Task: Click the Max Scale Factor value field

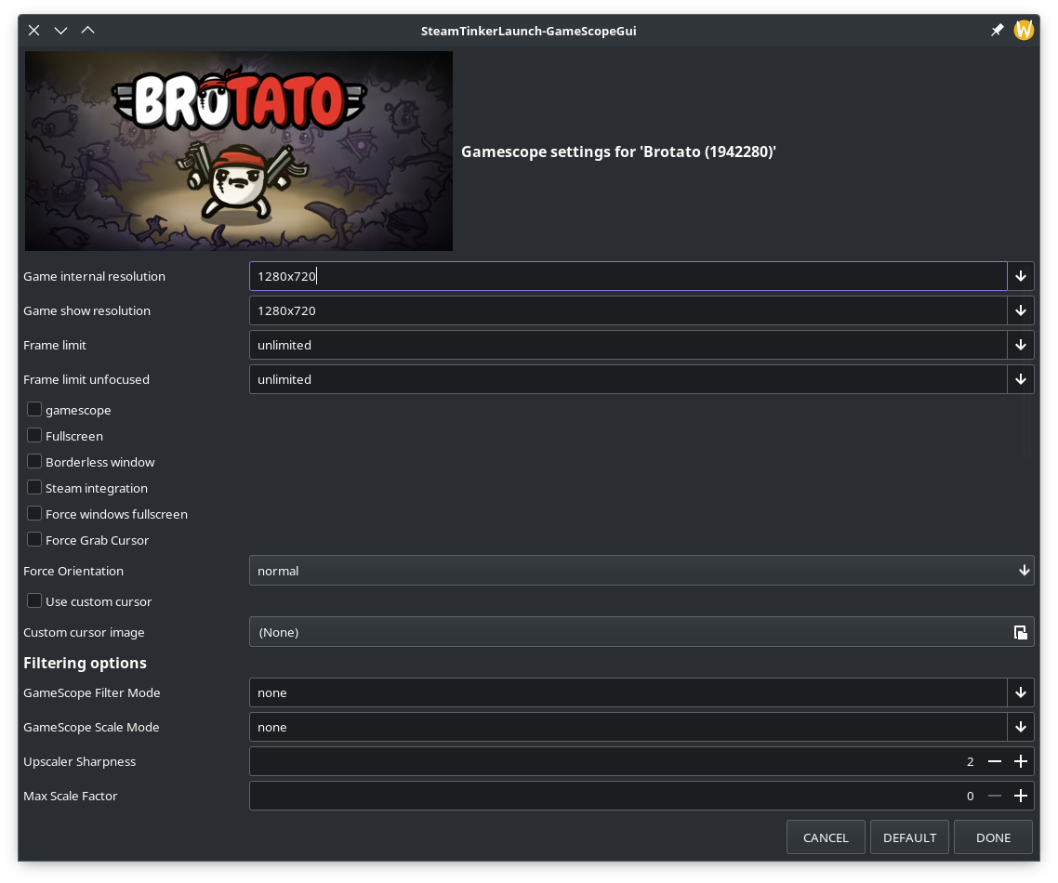Action: point(615,796)
